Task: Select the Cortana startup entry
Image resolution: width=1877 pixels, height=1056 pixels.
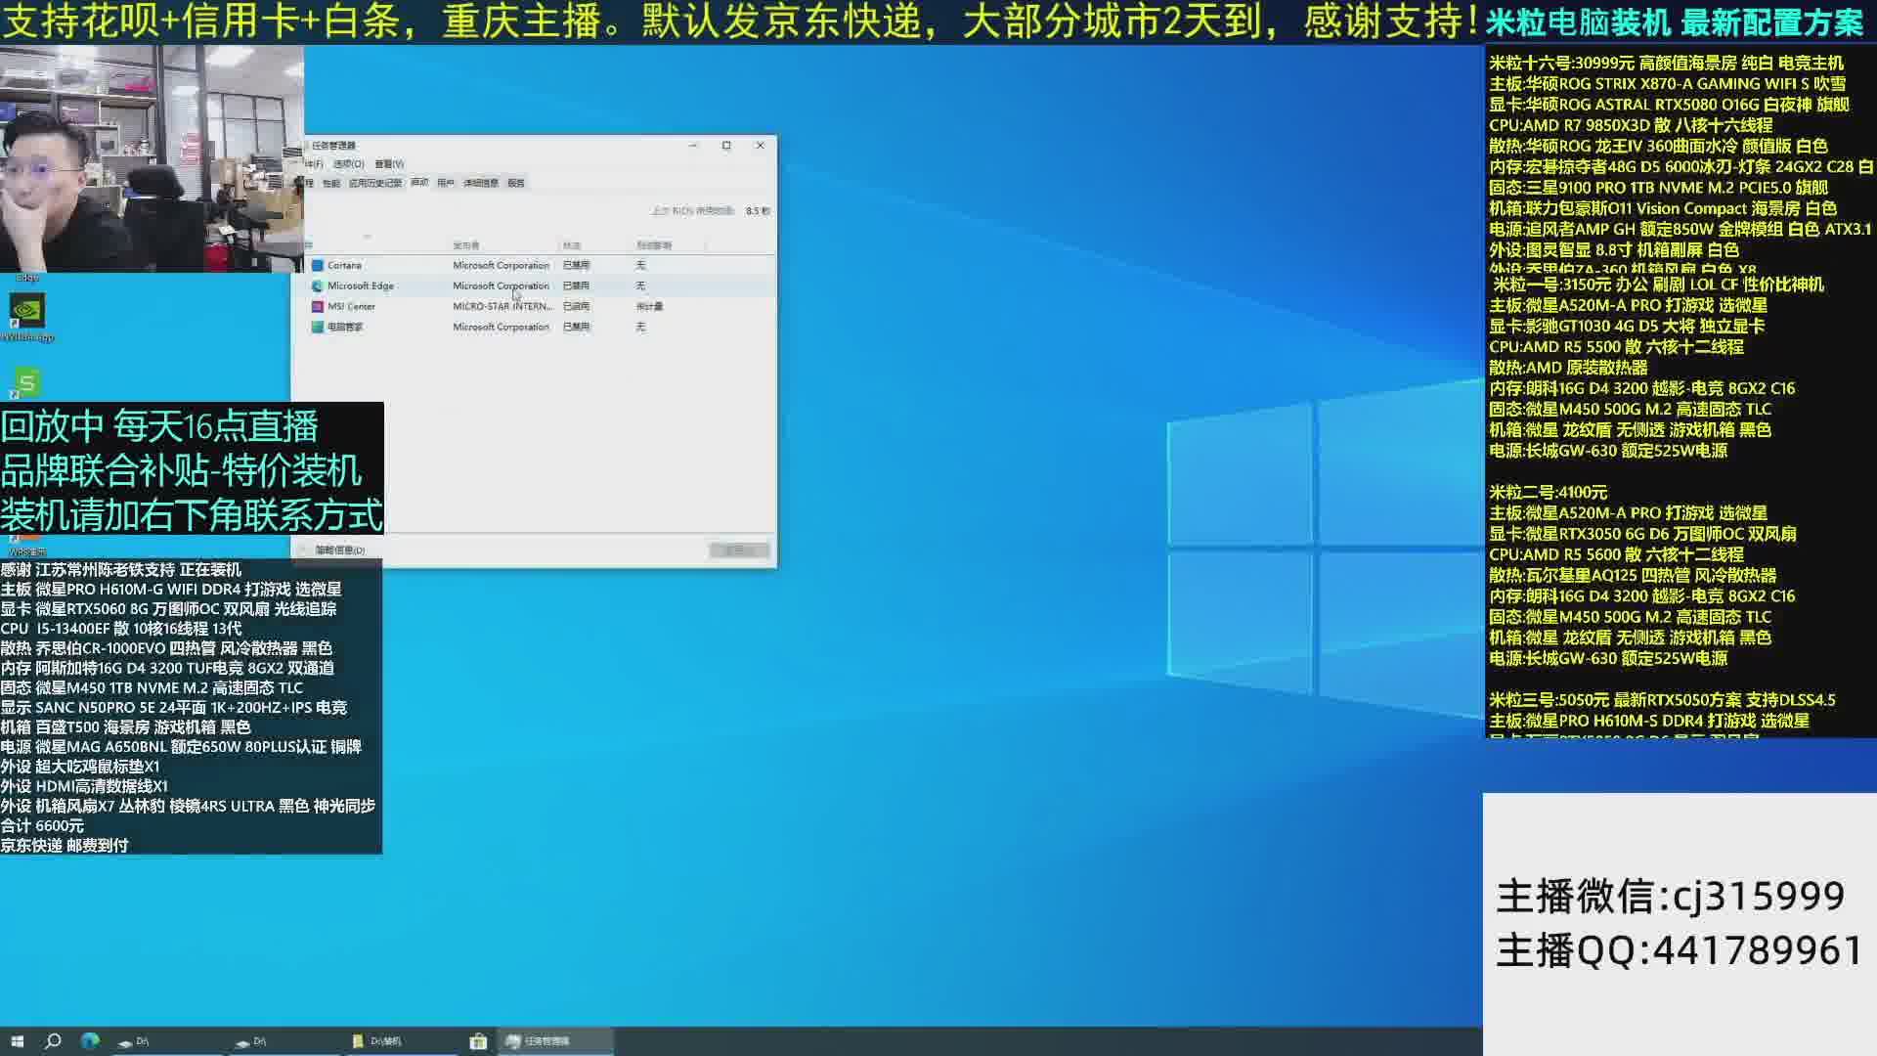Action: 344,265
